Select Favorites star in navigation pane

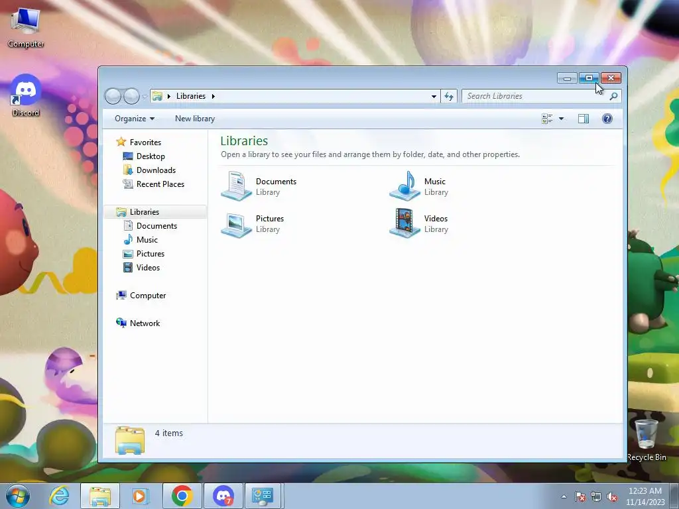click(x=121, y=142)
